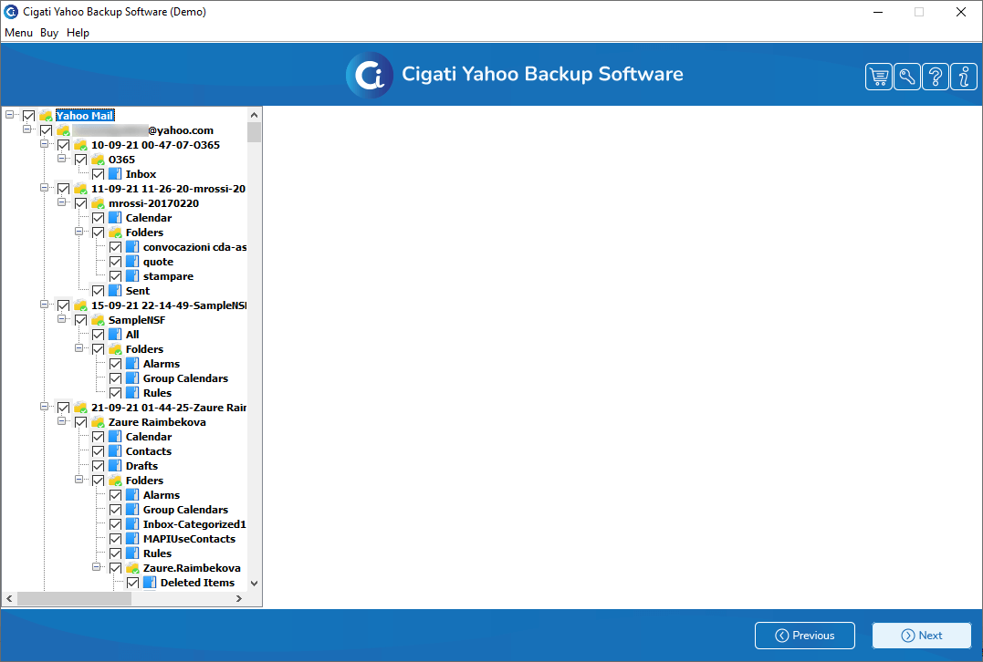Viewport: 983px width, 662px height.
Task: Click the tree's horizontal scrollbar thumb
Action: coord(74,599)
